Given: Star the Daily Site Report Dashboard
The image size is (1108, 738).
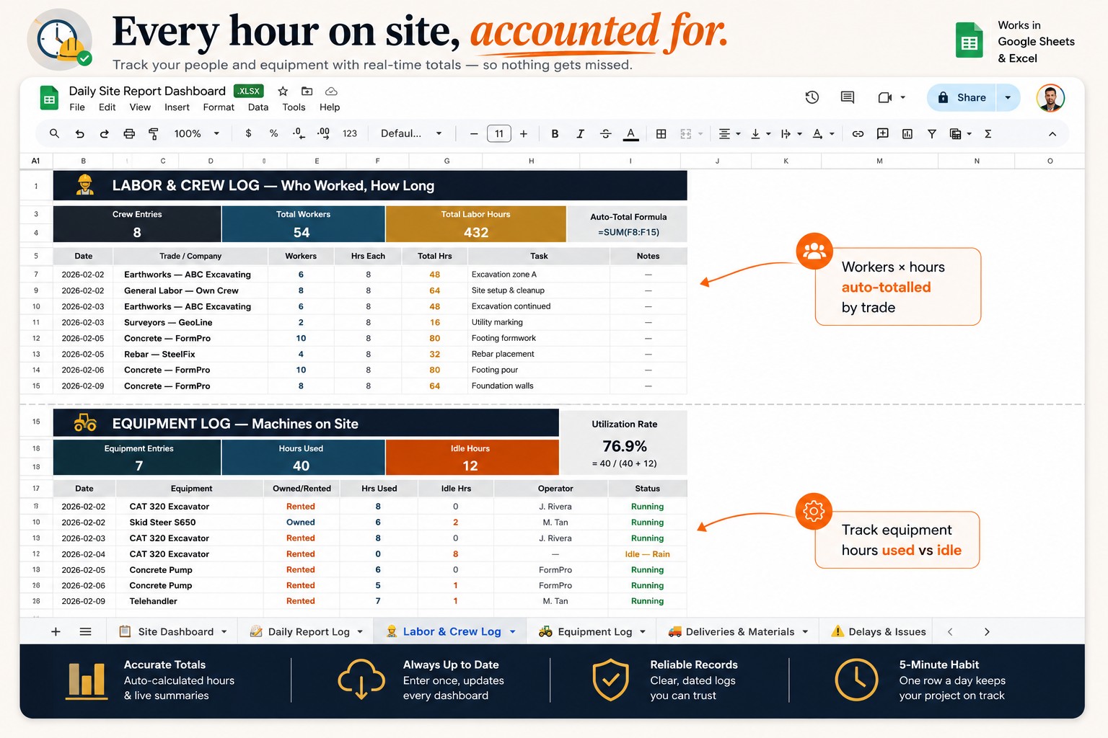Looking at the screenshot, I should [283, 91].
